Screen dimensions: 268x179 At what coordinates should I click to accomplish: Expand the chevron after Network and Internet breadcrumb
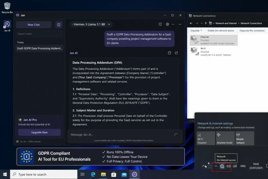(x=239, y=23)
